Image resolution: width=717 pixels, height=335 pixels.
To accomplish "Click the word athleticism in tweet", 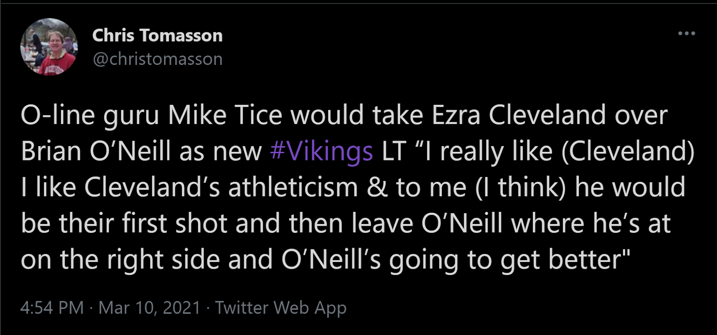I will click(293, 187).
